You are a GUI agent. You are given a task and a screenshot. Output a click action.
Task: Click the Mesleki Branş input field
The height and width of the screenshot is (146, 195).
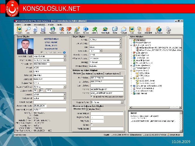coord(105,66)
